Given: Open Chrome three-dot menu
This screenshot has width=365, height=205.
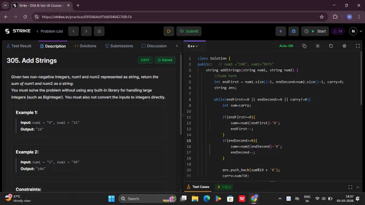Looking at the screenshot, I should click(359, 17).
